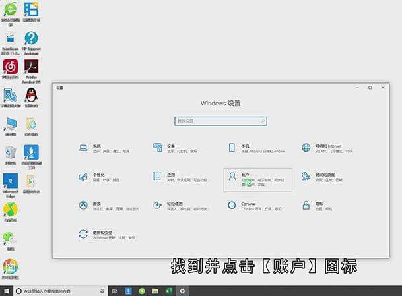Click the taskbar search box
The height and width of the screenshot is (296, 402).
click(x=60, y=291)
